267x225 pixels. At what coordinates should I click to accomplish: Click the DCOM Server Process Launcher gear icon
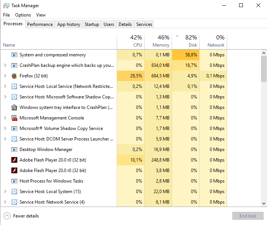pos(14,139)
